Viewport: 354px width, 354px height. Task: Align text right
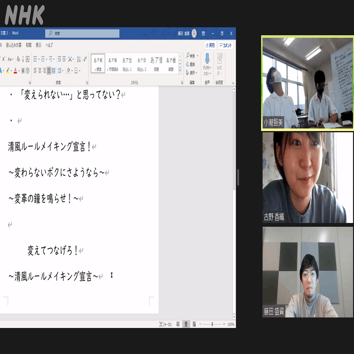44,71
